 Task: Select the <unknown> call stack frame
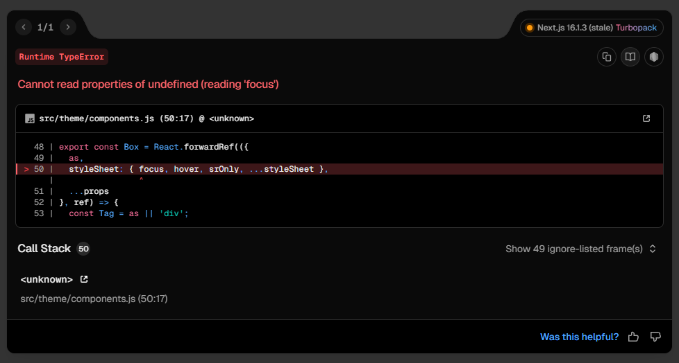click(x=47, y=279)
